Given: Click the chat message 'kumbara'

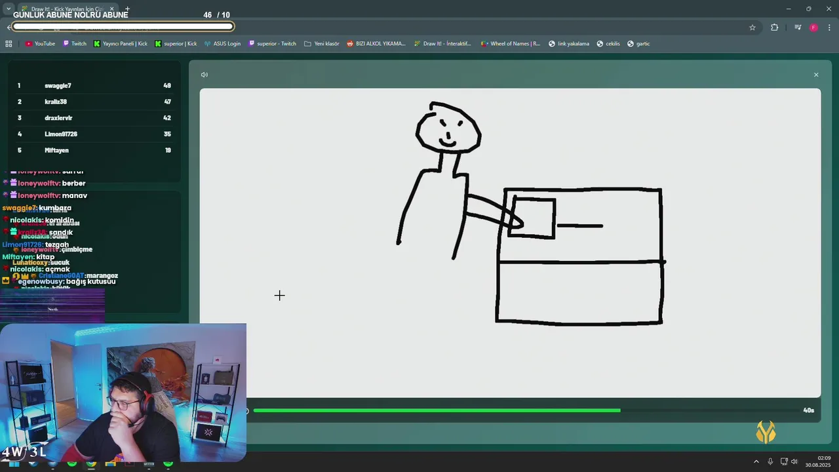Looking at the screenshot, I should 55,208.
